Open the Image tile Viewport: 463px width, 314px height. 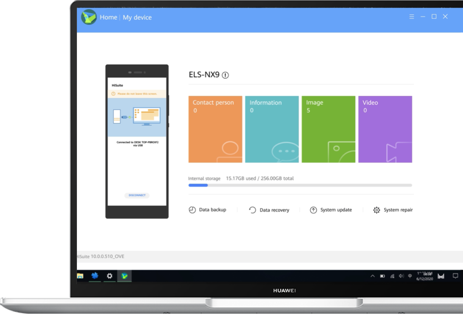click(x=328, y=129)
